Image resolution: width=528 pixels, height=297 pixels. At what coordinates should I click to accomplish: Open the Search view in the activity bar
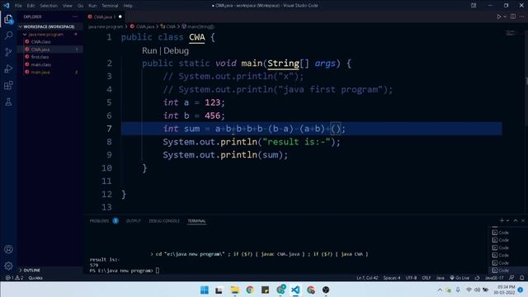tap(8, 35)
